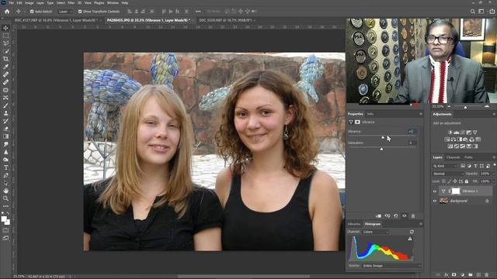Switch to the Channels tab
The image size is (497, 279).
453,157
